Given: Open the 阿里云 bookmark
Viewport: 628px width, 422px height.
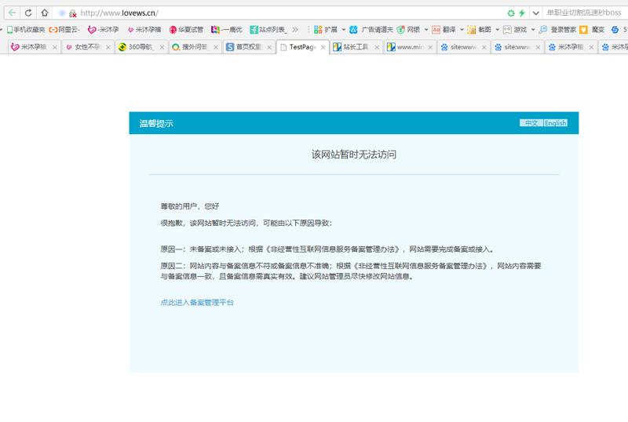Looking at the screenshot, I should 64,30.
